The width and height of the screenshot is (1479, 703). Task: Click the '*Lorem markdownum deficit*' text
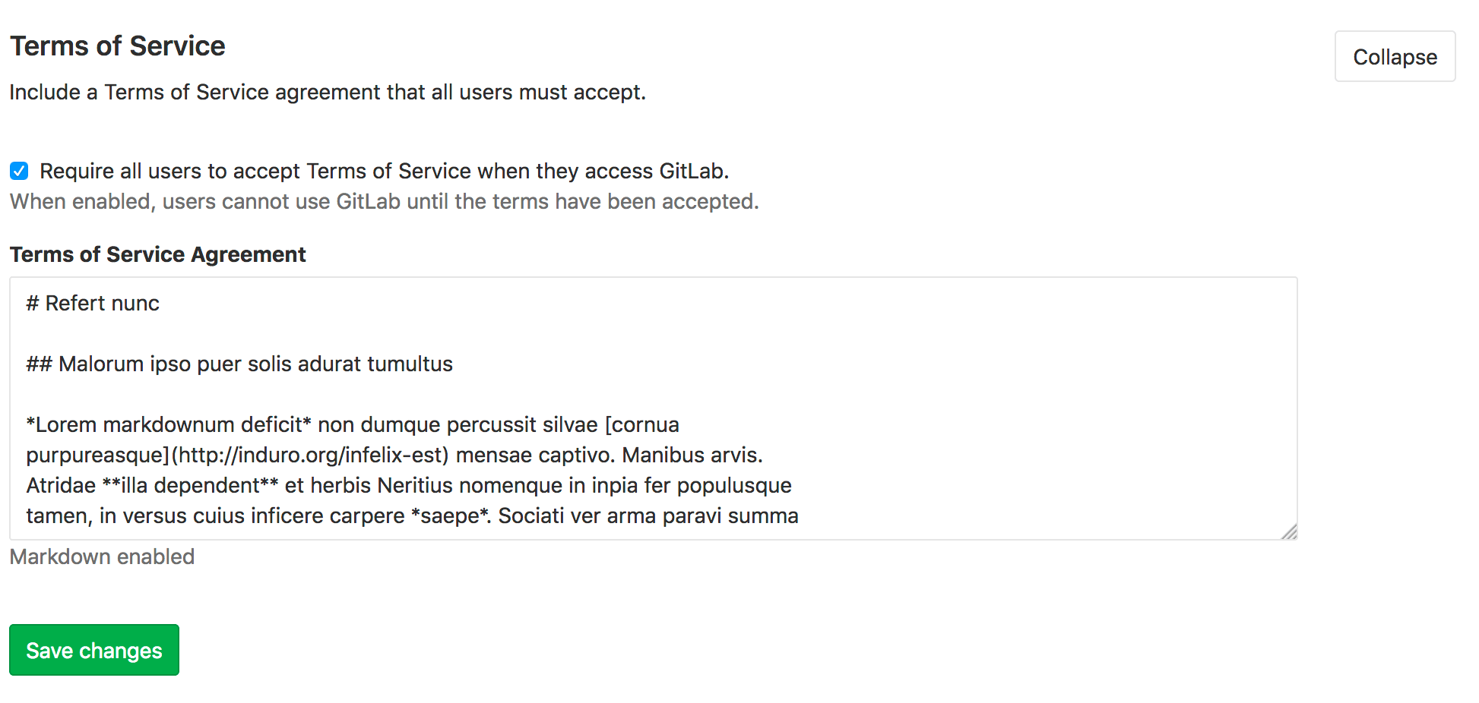pyautogui.click(x=169, y=424)
